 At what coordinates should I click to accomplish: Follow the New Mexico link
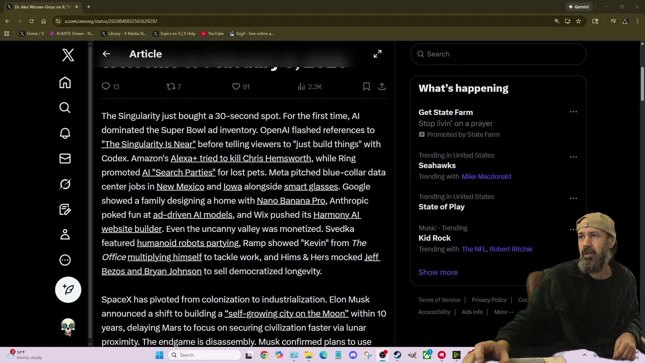(x=180, y=187)
